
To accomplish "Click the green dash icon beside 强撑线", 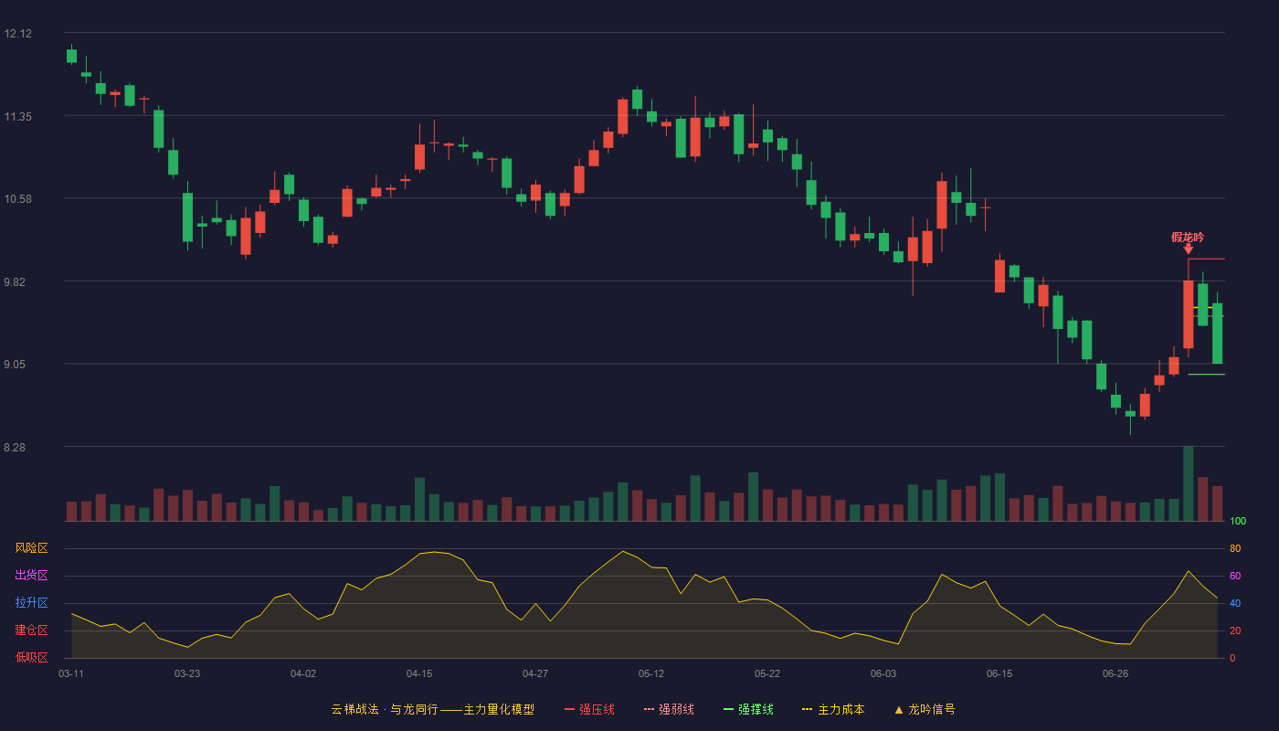I will (x=729, y=710).
